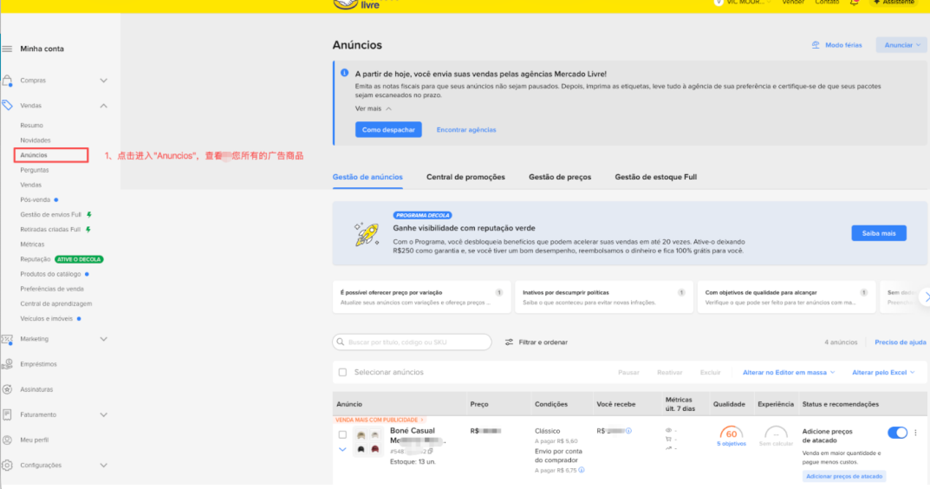Screen dimensions: 930x489
Task: Open Resumo in the sidebar
Action: (32, 125)
